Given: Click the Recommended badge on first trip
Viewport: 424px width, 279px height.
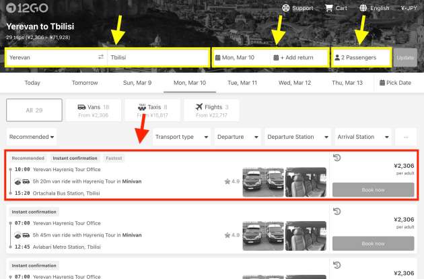Looking at the screenshot, I should coord(28,158).
